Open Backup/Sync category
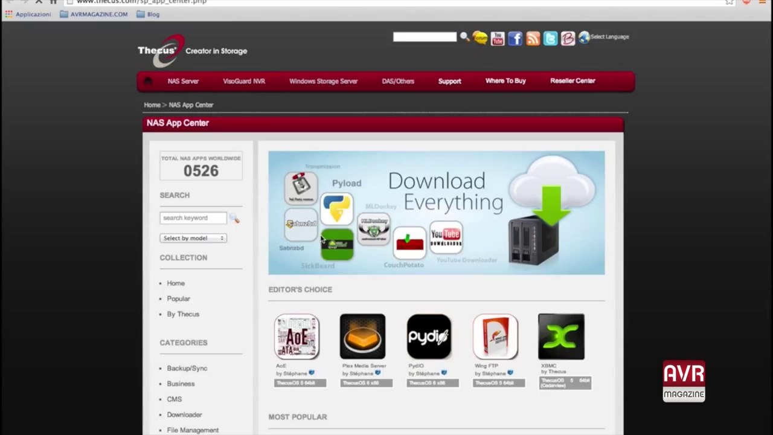 (x=187, y=369)
